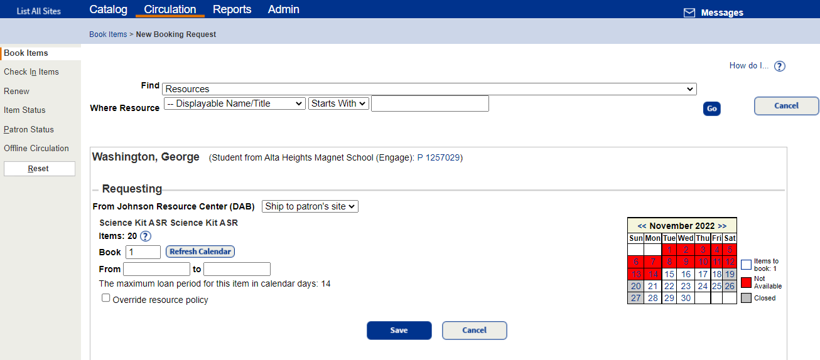820x360 pixels.
Task: Select November 18 on the calendar
Action: tap(716, 274)
